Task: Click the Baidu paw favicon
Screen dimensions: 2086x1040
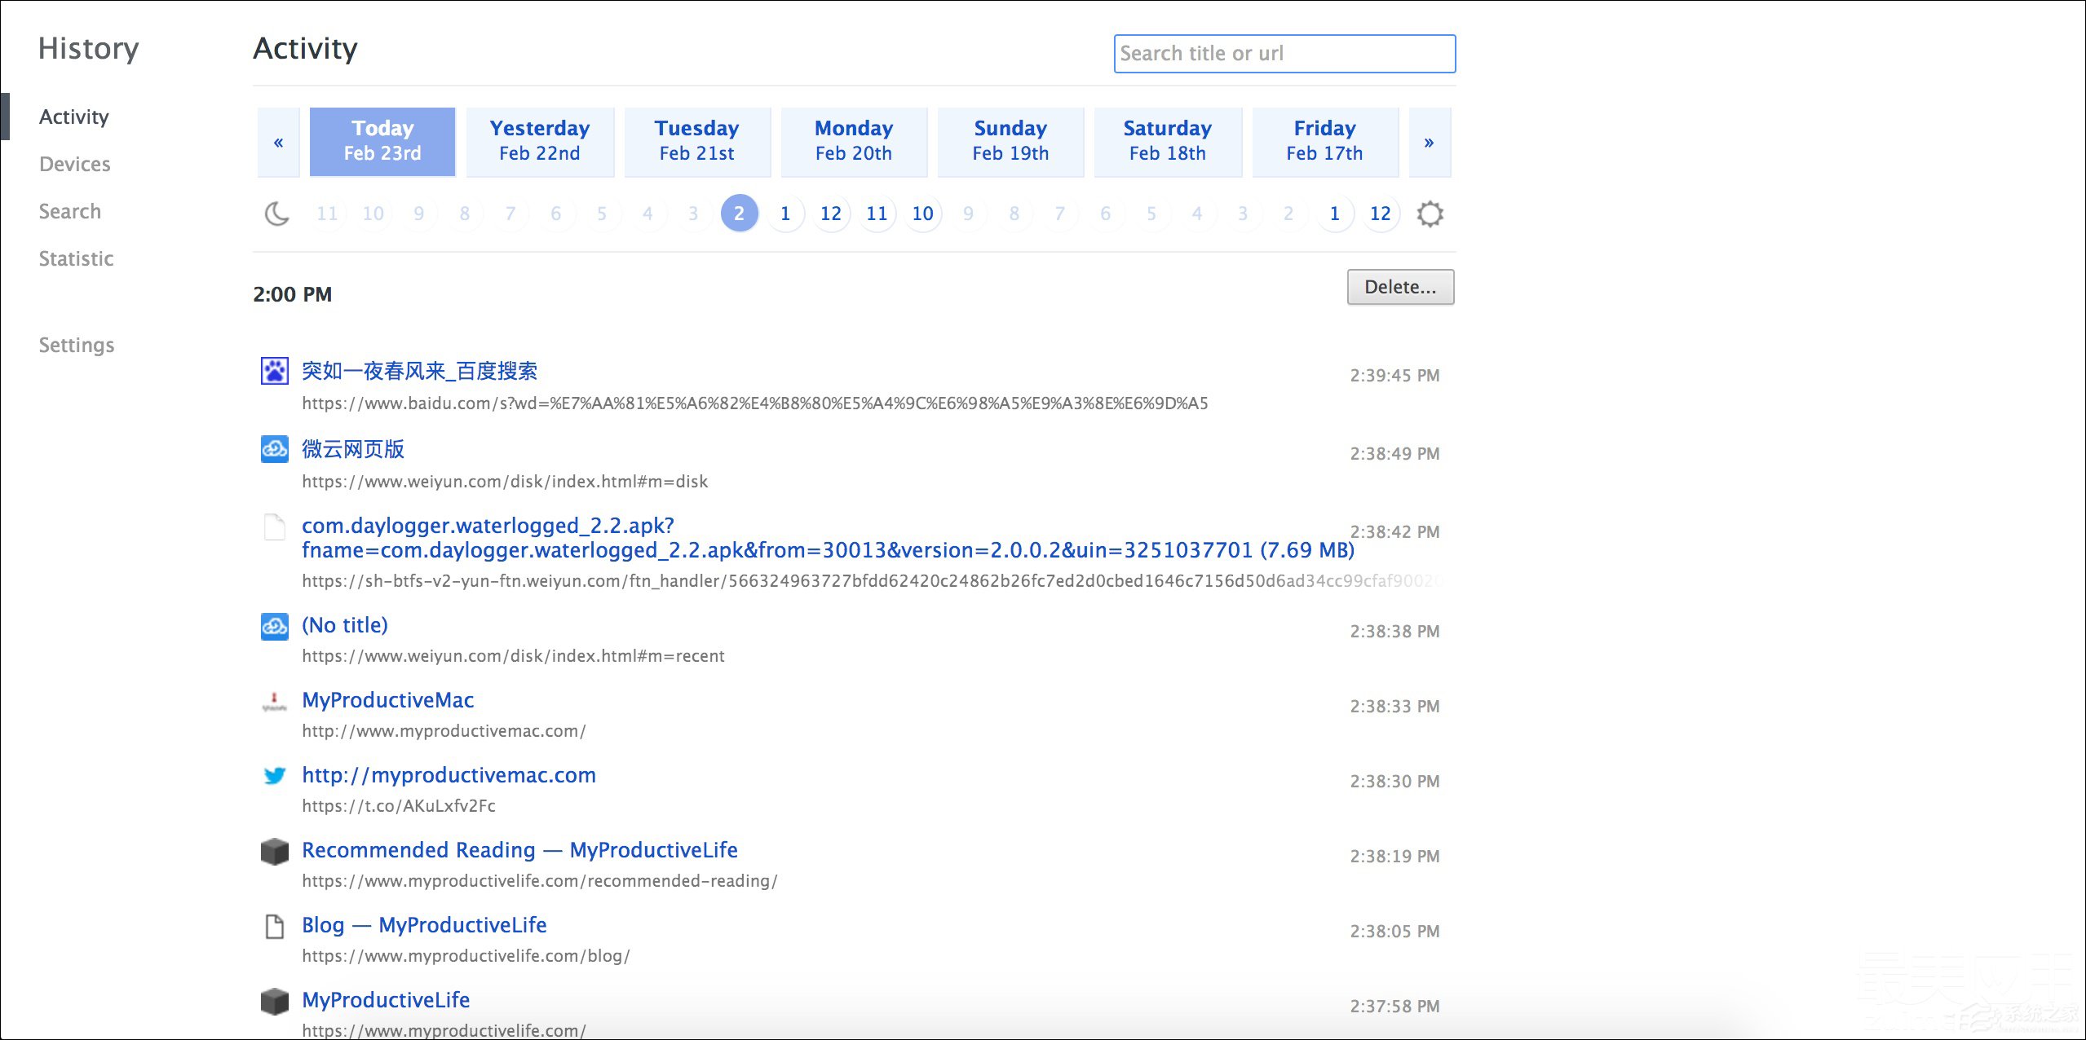Action: point(274,371)
